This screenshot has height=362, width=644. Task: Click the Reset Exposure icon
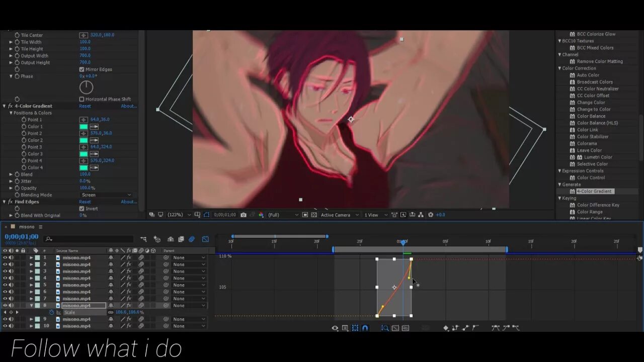[431, 215]
